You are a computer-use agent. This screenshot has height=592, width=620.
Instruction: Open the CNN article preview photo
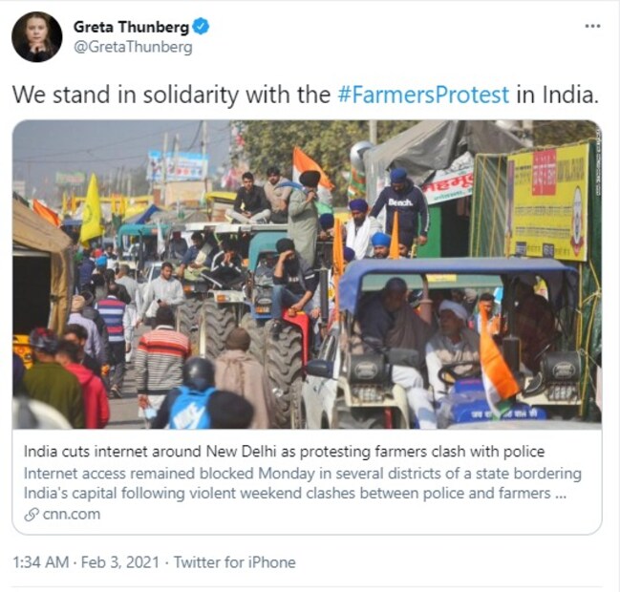coord(307,274)
